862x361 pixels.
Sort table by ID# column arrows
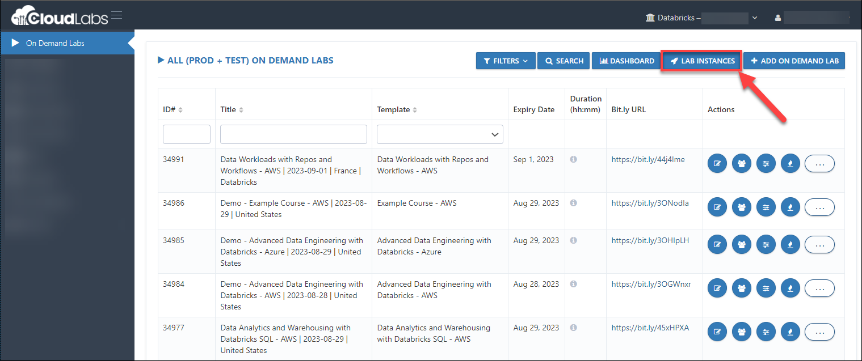point(180,110)
